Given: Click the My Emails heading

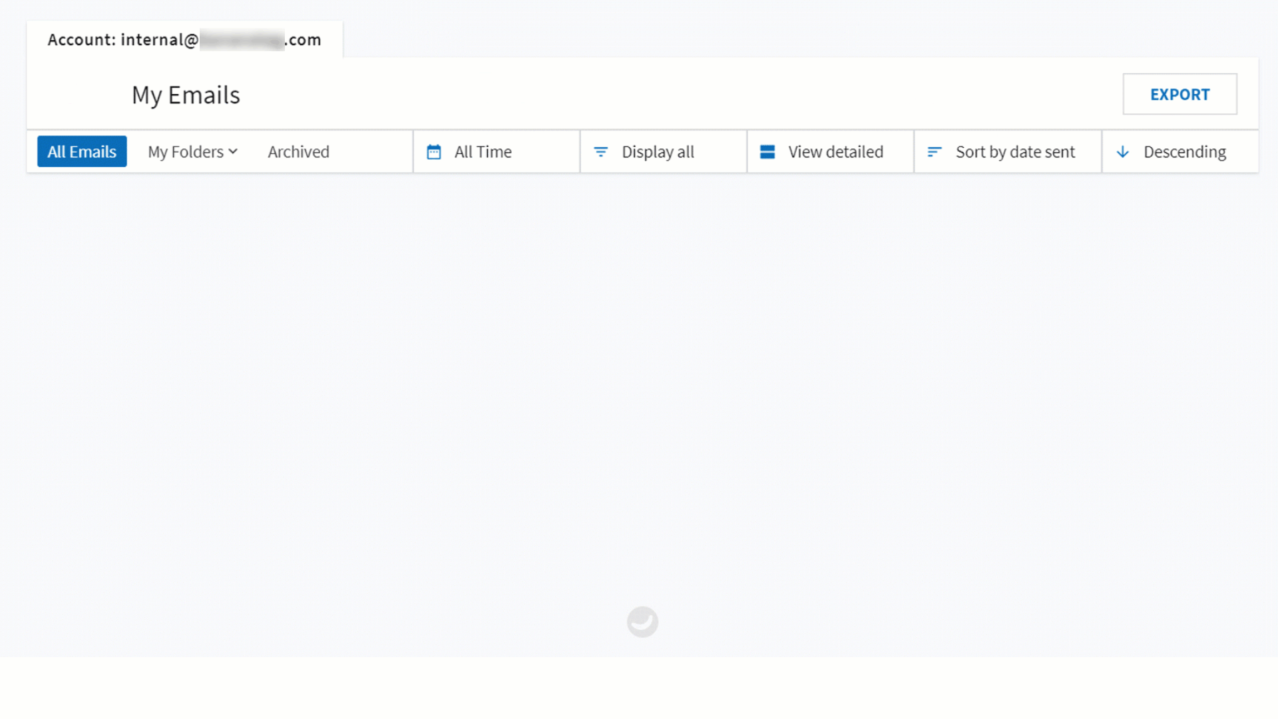Looking at the screenshot, I should click(186, 95).
